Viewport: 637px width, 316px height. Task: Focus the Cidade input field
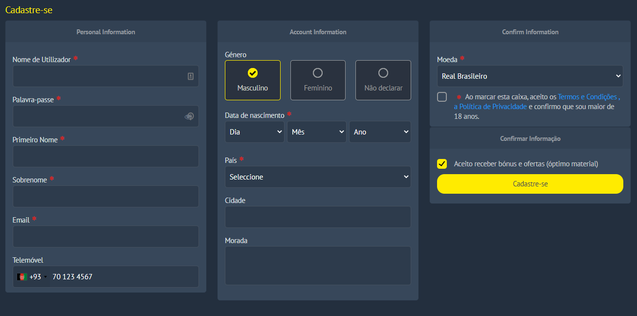point(318,217)
